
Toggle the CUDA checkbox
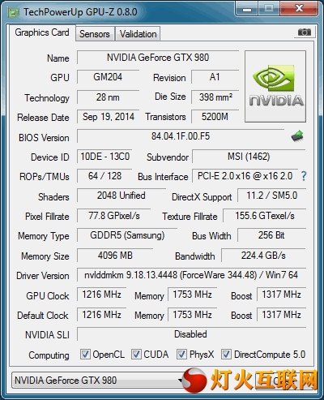(x=136, y=355)
